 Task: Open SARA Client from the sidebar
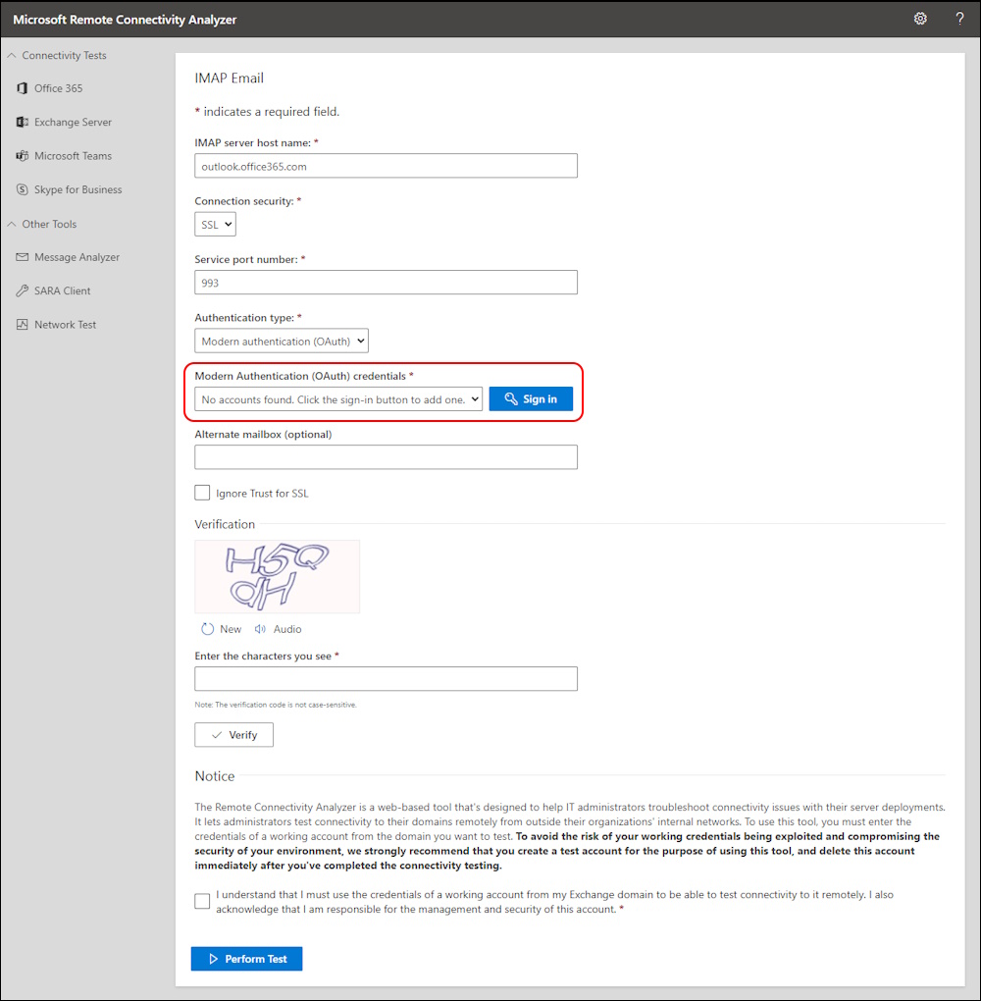[x=63, y=290]
